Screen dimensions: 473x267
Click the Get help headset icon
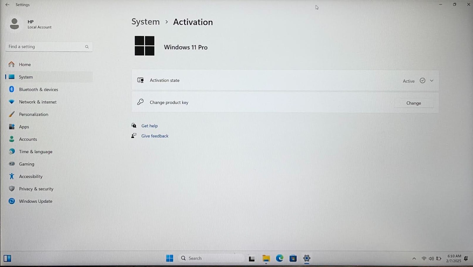(134, 126)
